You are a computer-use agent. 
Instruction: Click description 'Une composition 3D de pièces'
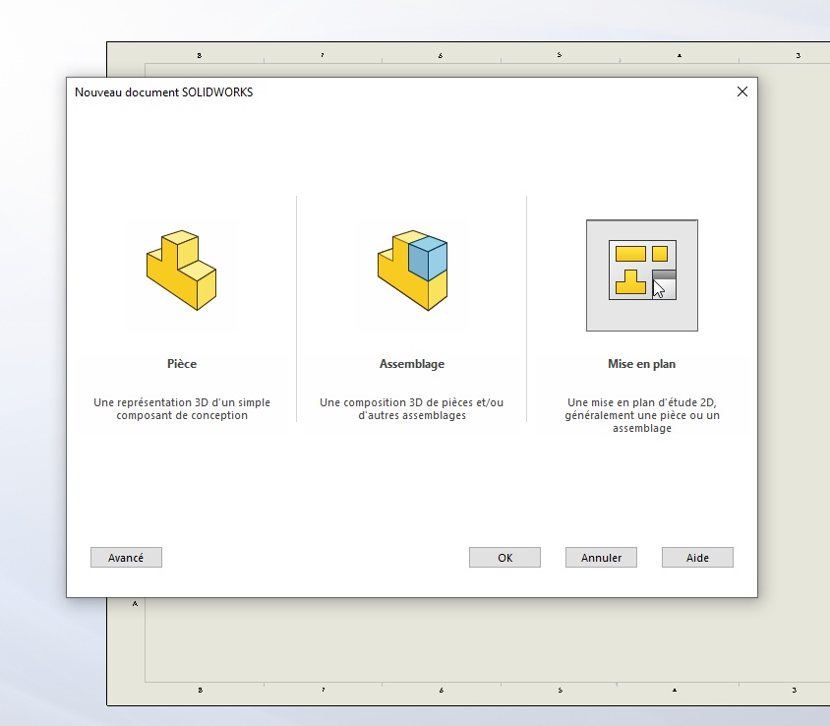412,409
